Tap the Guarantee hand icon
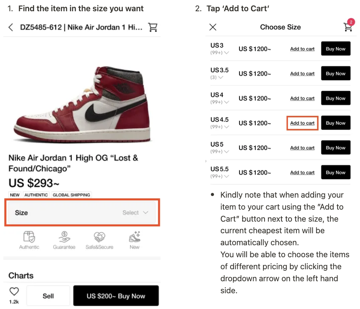The width and height of the screenshot is (360, 309). (64, 237)
